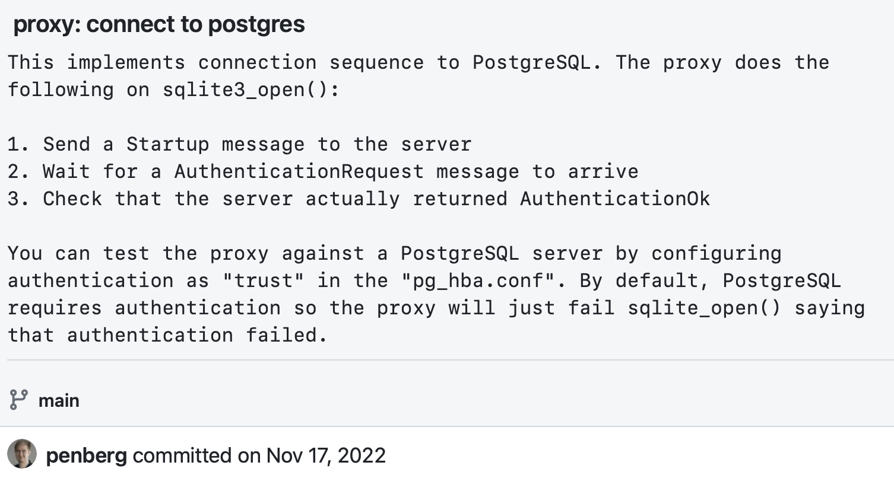Click 'AuthenticationRequest' word in step two

(299, 171)
